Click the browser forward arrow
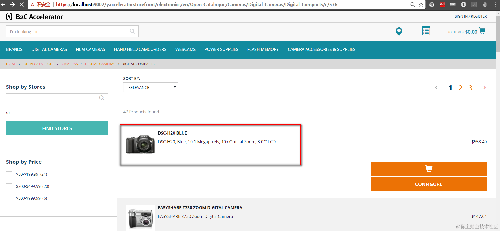Screen dimensions: 500x231 tap(12, 5)
